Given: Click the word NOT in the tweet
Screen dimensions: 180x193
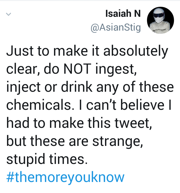Looking at the screenshot, I should (x=77, y=69).
